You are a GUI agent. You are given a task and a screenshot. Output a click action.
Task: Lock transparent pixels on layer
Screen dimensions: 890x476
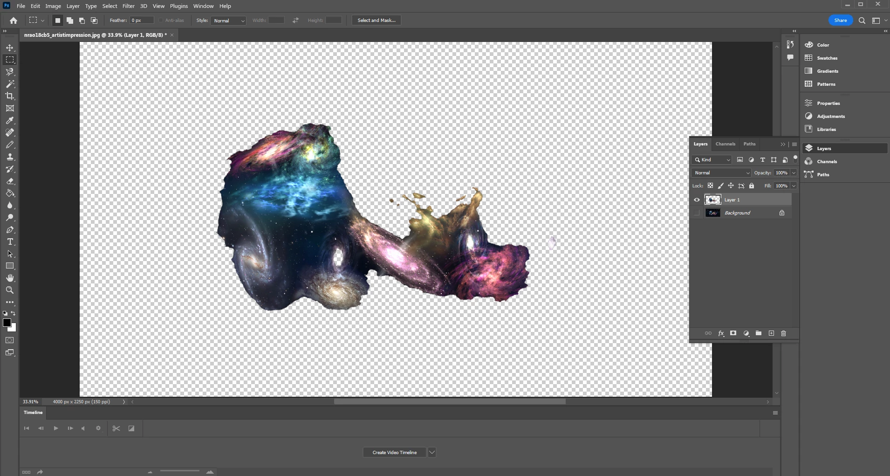point(710,186)
